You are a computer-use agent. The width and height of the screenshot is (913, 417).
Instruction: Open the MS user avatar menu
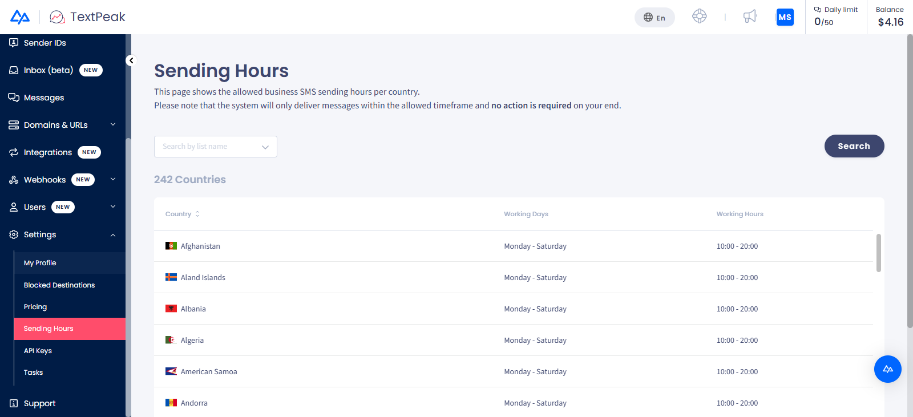click(785, 17)
